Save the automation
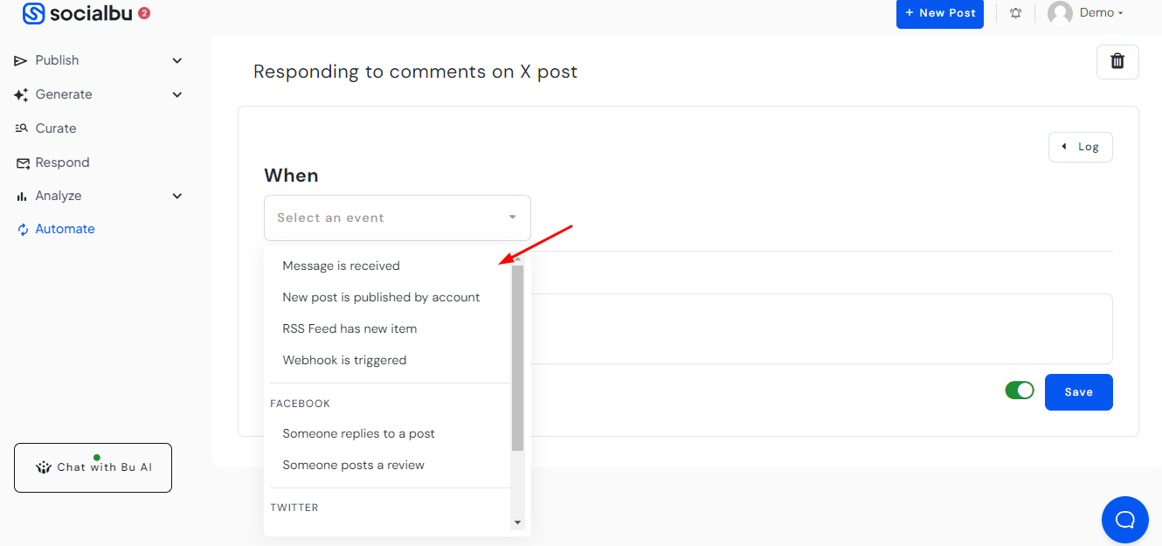The width and height of the screenshot is (1162, 546). coord(1078,391)
